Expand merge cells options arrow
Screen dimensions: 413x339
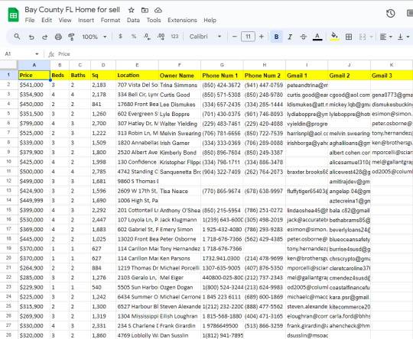(x=372, y=37)
